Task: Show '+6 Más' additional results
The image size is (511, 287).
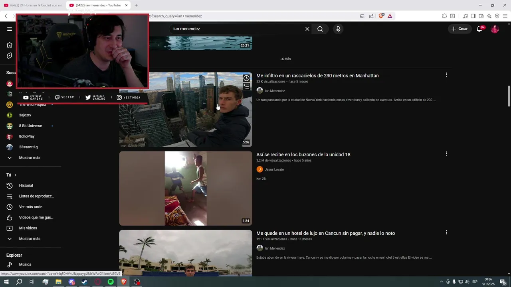Action: click(x=285, y=59)
